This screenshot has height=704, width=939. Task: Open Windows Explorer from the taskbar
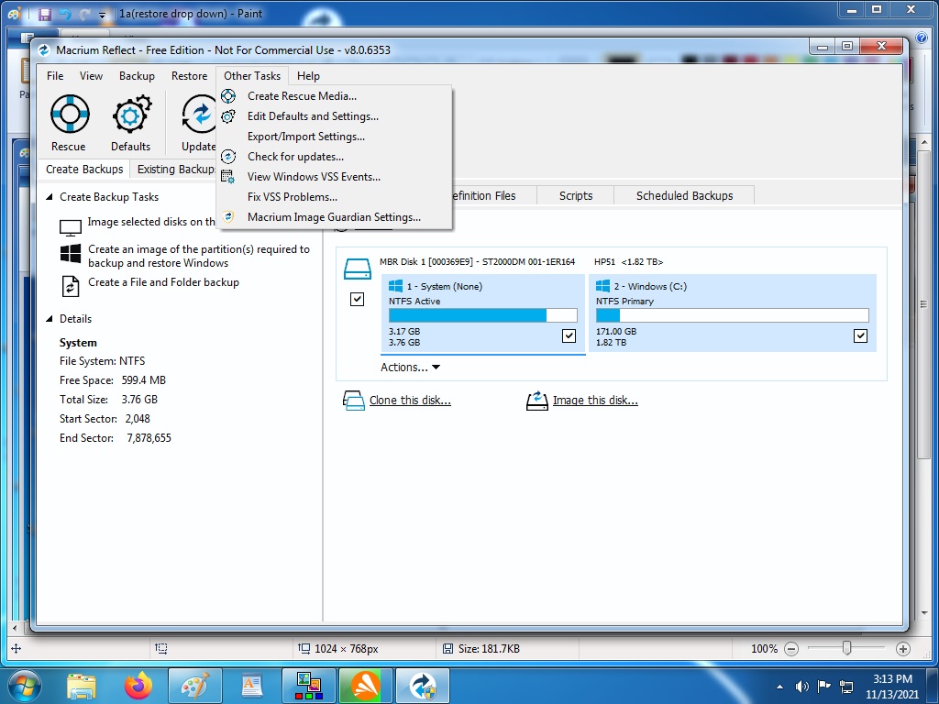[82, 686]
